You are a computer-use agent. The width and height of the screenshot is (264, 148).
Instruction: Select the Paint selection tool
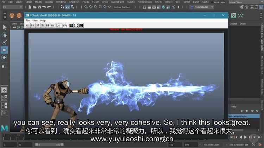(5, 42)
